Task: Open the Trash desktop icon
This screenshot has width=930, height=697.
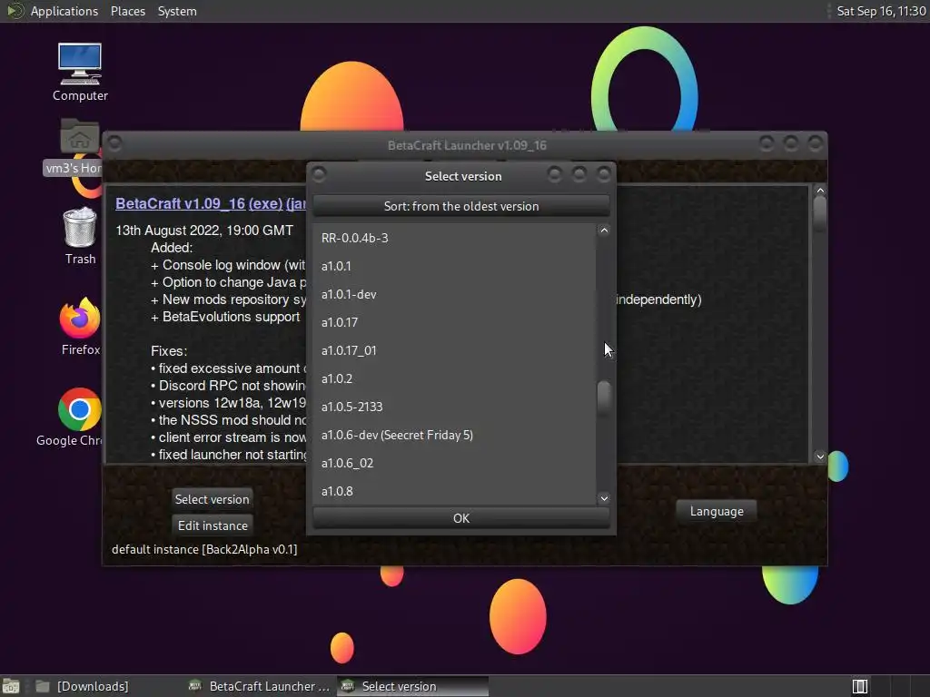Action: pyautogui.click(x=80, y=235)
